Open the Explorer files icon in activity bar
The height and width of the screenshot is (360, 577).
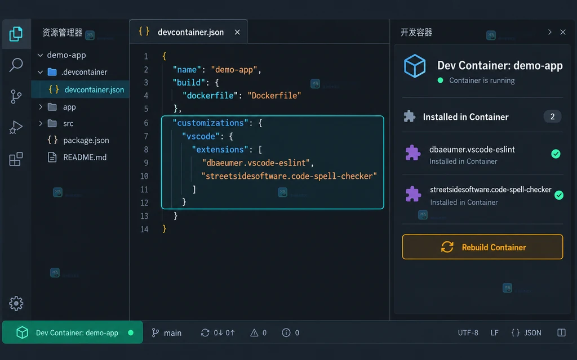(16, 34)
